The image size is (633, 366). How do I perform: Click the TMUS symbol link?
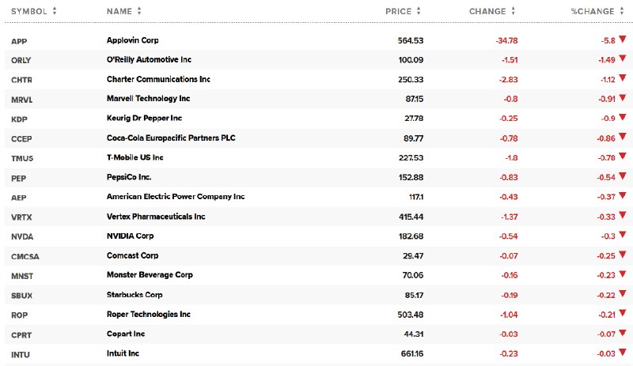point(22,159)
